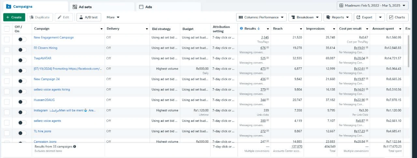This screenshot has height=158, width=417.
Task: Click the calendar icon in date range
Action: (x=341, y=6)
